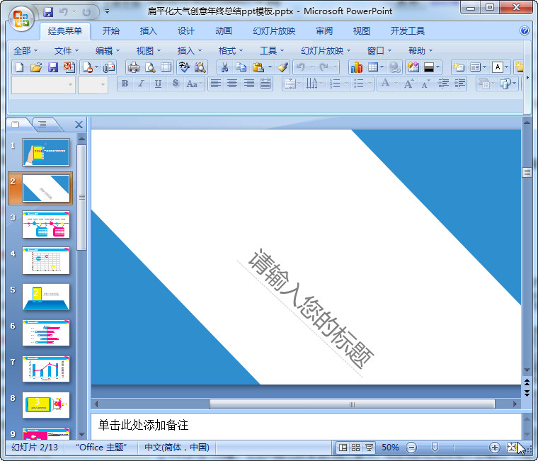
Task: Save via Quick Access Toolbar icon
Action: click(48, 11)
